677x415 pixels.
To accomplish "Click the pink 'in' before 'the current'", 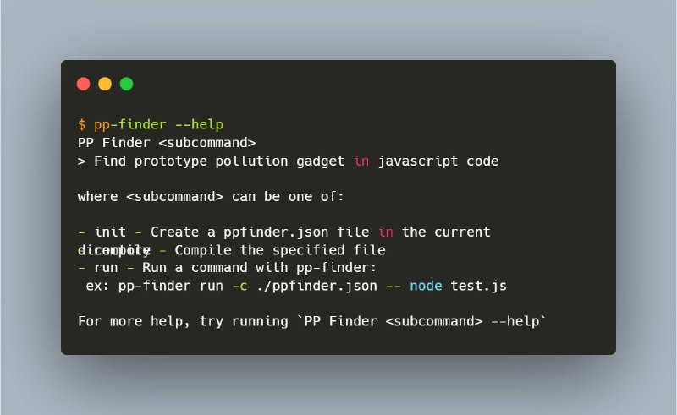I will (386, 232).
